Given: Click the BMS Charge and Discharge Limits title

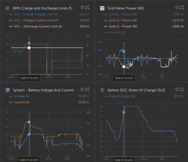Looking at the screenshot, I should tap(44, 8).
